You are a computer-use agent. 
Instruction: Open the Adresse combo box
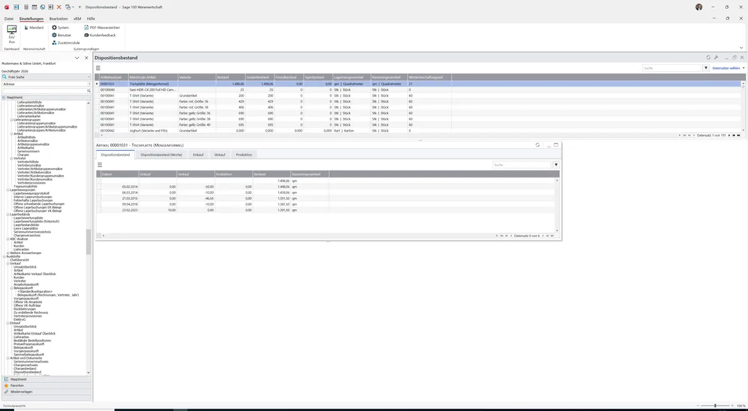click(46, 84)
